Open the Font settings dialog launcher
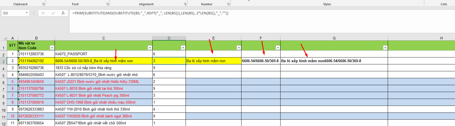This screenshot has width=455, height=126. tap(108, 4)
